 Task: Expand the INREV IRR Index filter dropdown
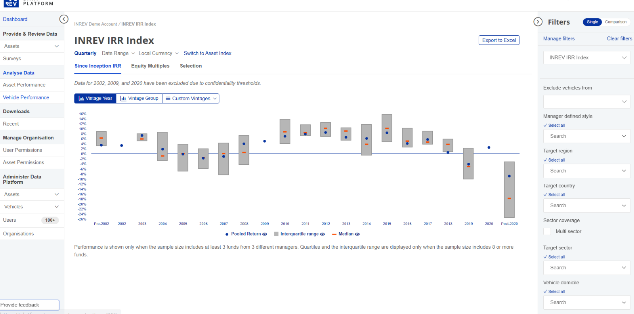pyautogui.click(x=586, y=58)
